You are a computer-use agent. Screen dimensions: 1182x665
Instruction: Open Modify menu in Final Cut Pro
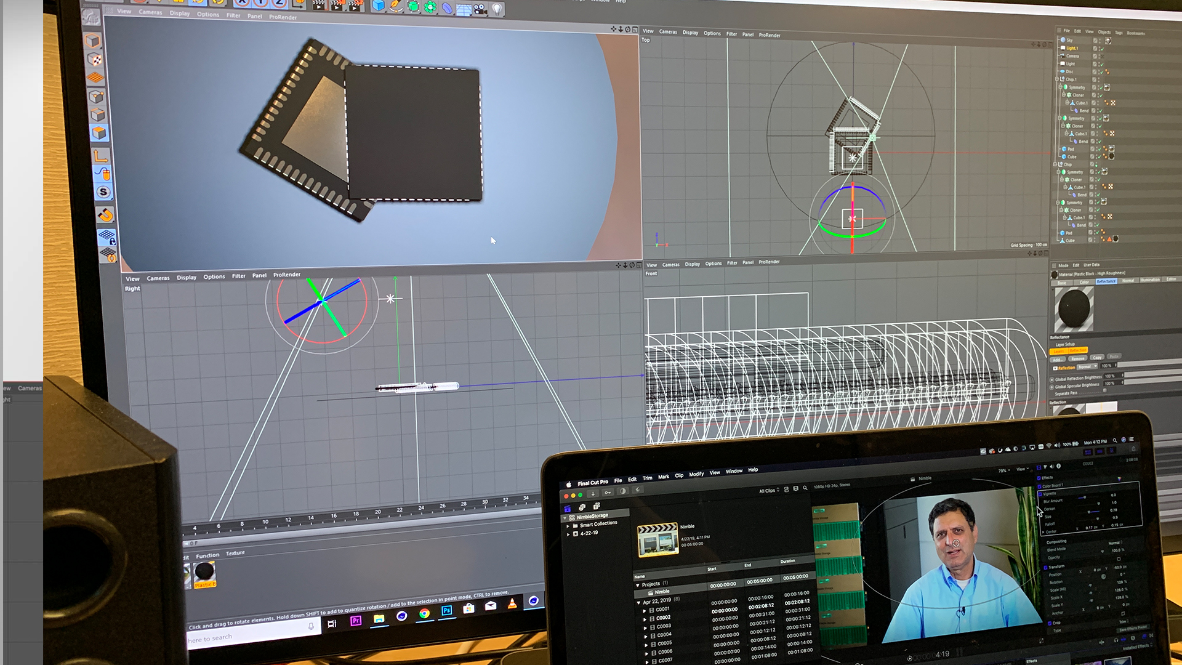(696, 474)
